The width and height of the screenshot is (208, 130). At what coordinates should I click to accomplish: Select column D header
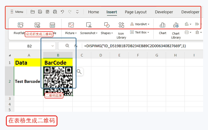tap(100, 55)
